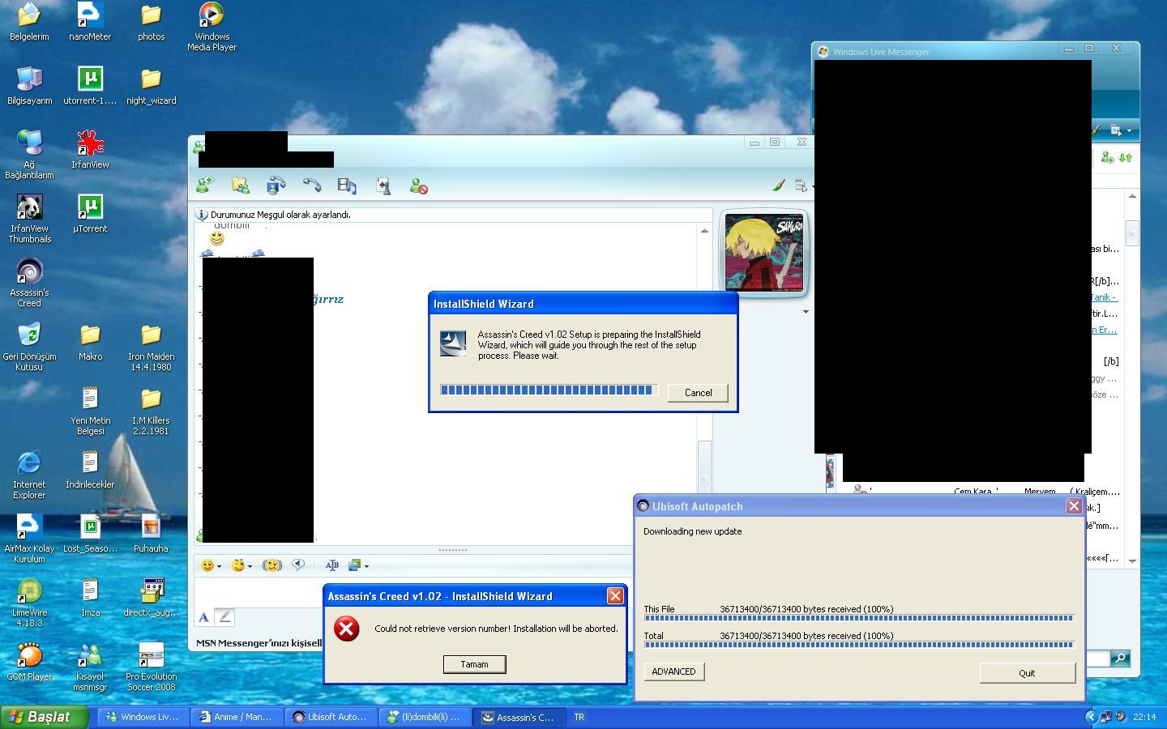
Task: Click the InstallShield preparation progress bar
Action: [x=549, y=390]
